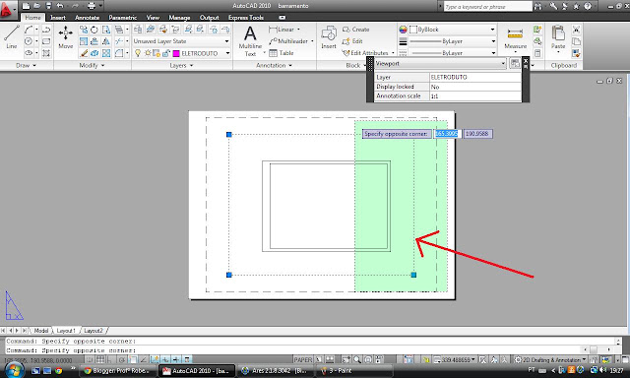Expand the Annotation panel
The height and width of the screenshot is (378, 630).
(275, 65)
